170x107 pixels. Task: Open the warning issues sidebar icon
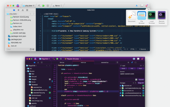click(23, 10)
